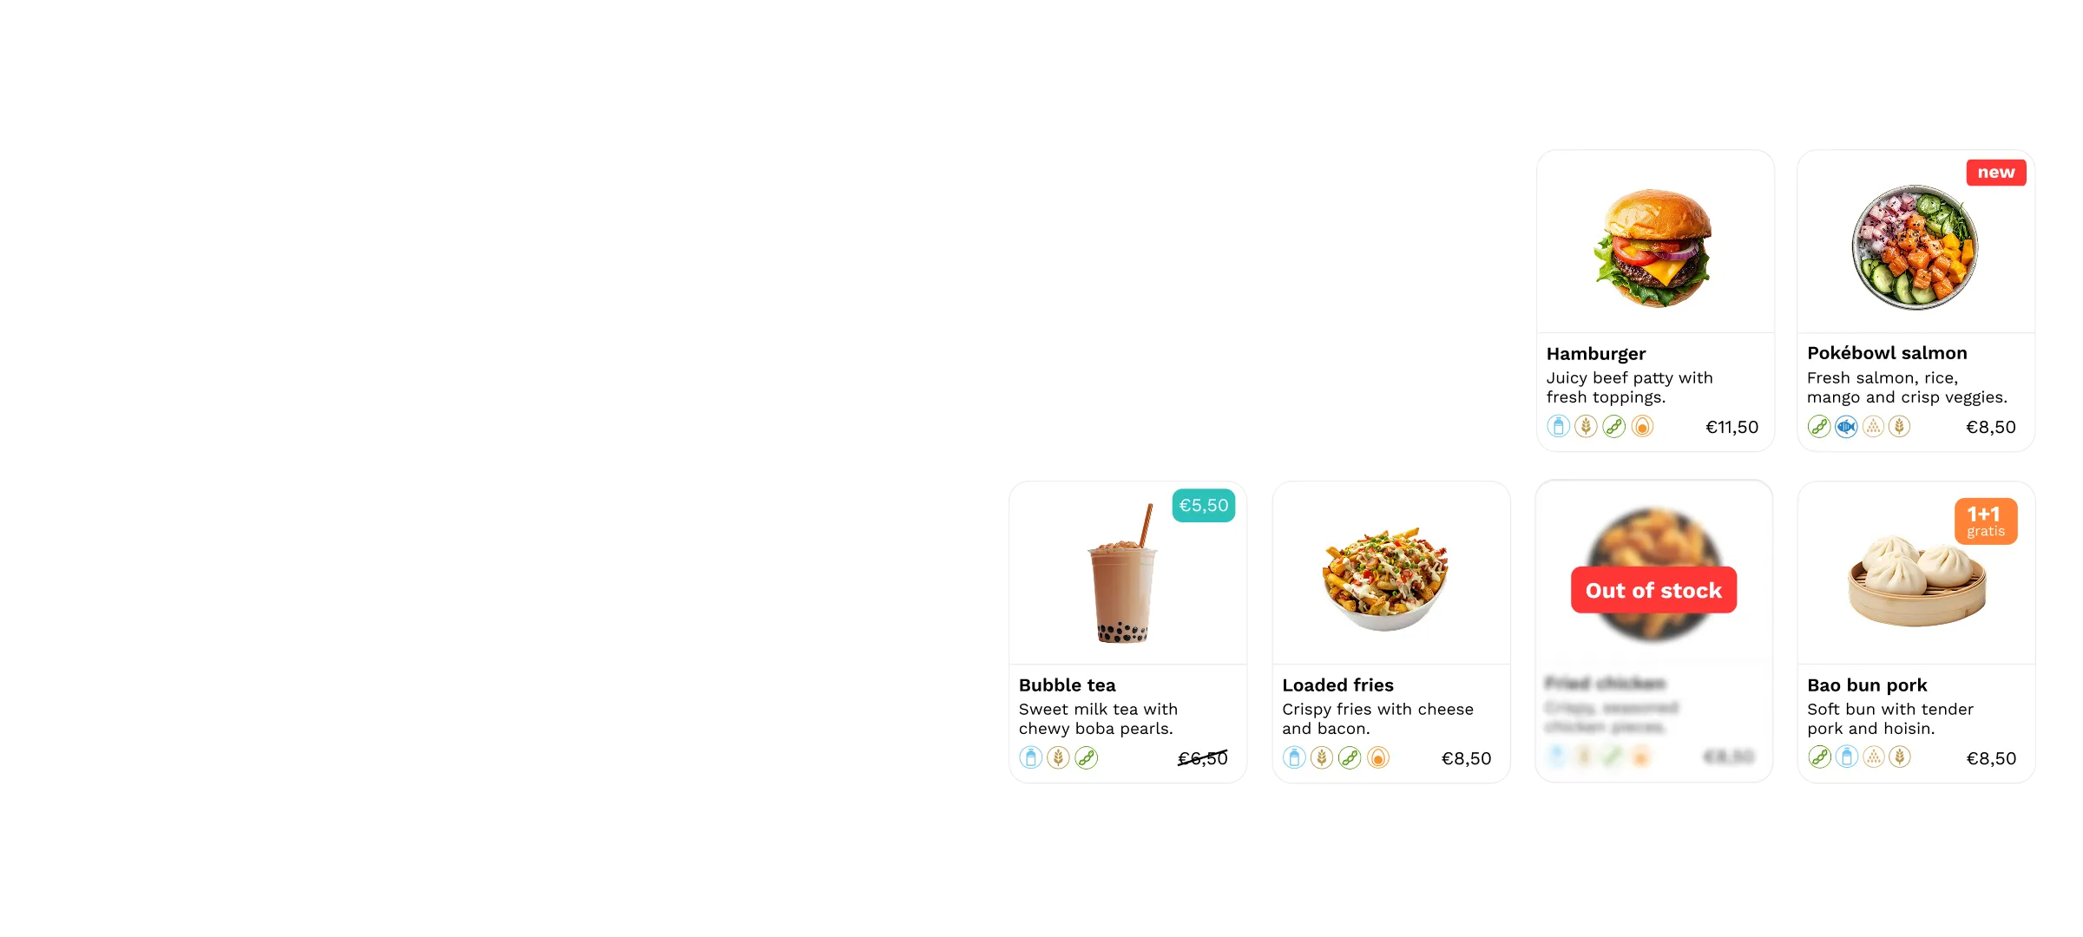Viewport: 2083px width, 937px height.
Task: Open the Hamburger product image
Action: [x=1654, y=248]
